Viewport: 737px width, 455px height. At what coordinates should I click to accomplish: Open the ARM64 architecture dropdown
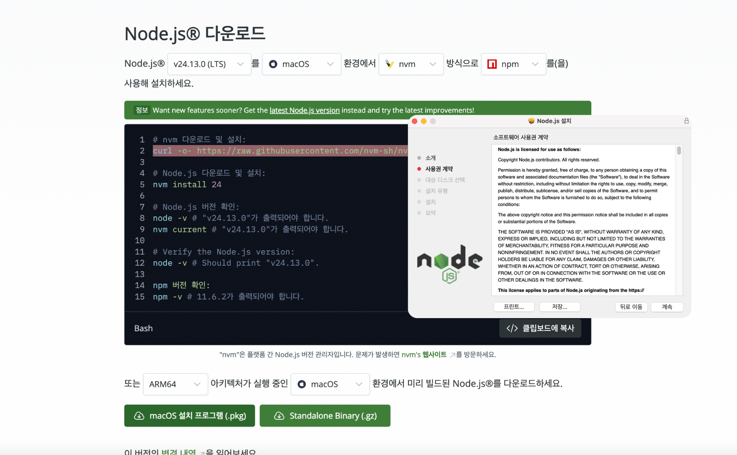(175, 384)
